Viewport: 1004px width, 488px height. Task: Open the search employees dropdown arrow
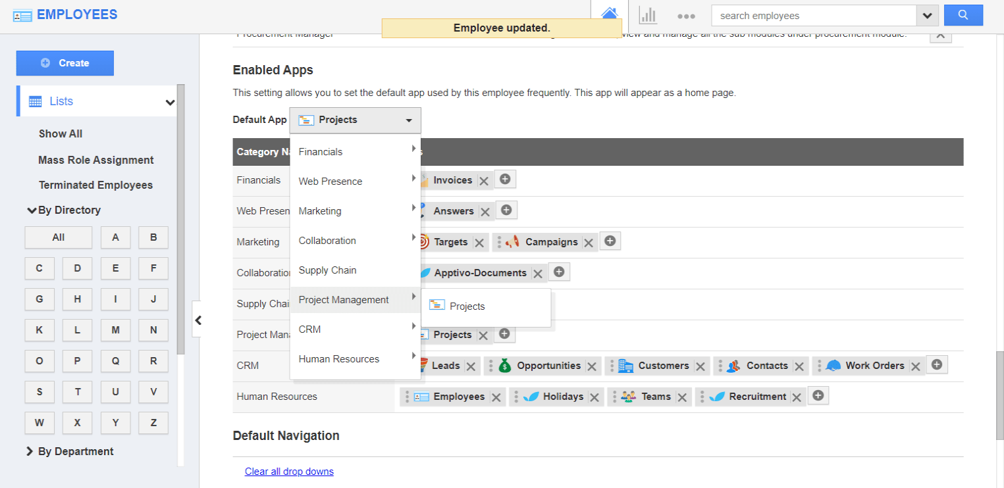point(927,15)
